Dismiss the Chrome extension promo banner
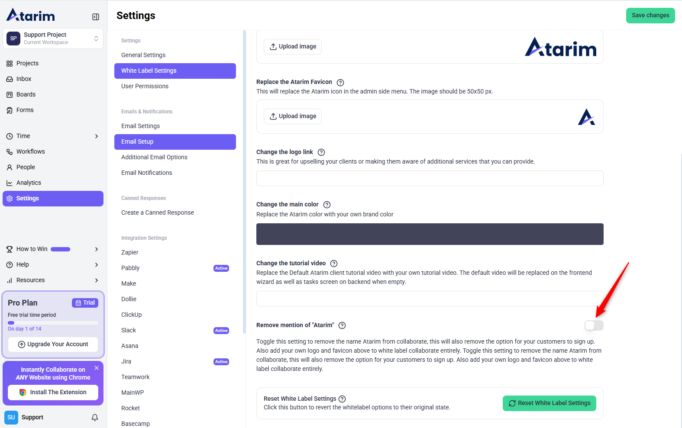Screen dimensions: 682x428 97,368
